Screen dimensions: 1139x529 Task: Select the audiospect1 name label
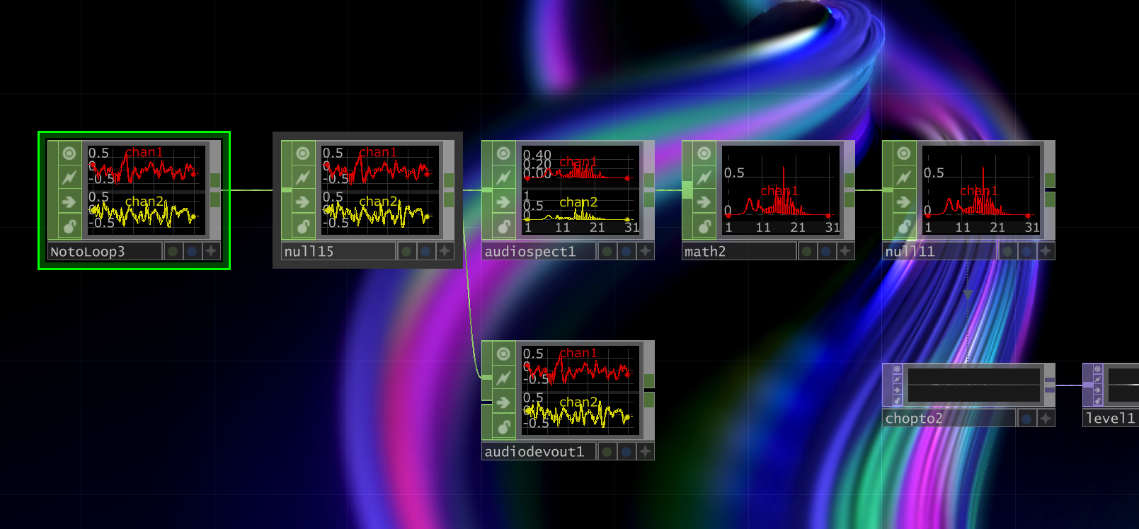(539, 251)
